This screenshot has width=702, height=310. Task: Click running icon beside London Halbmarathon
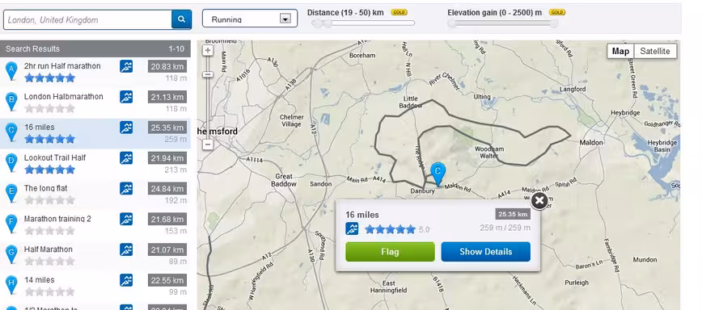coord(126,97)
